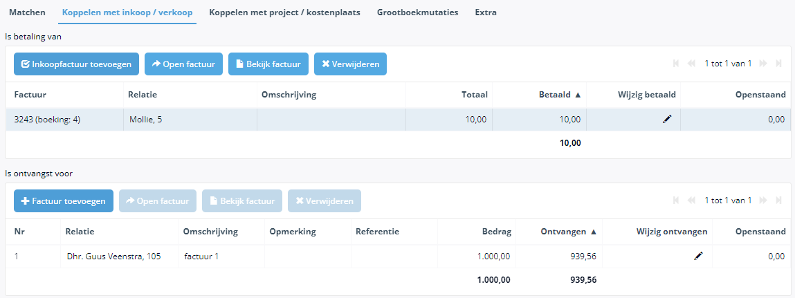Click next page arrow in lower table pagination
Viewport: 795px width, 298px height.
click(x=764, y=201)
